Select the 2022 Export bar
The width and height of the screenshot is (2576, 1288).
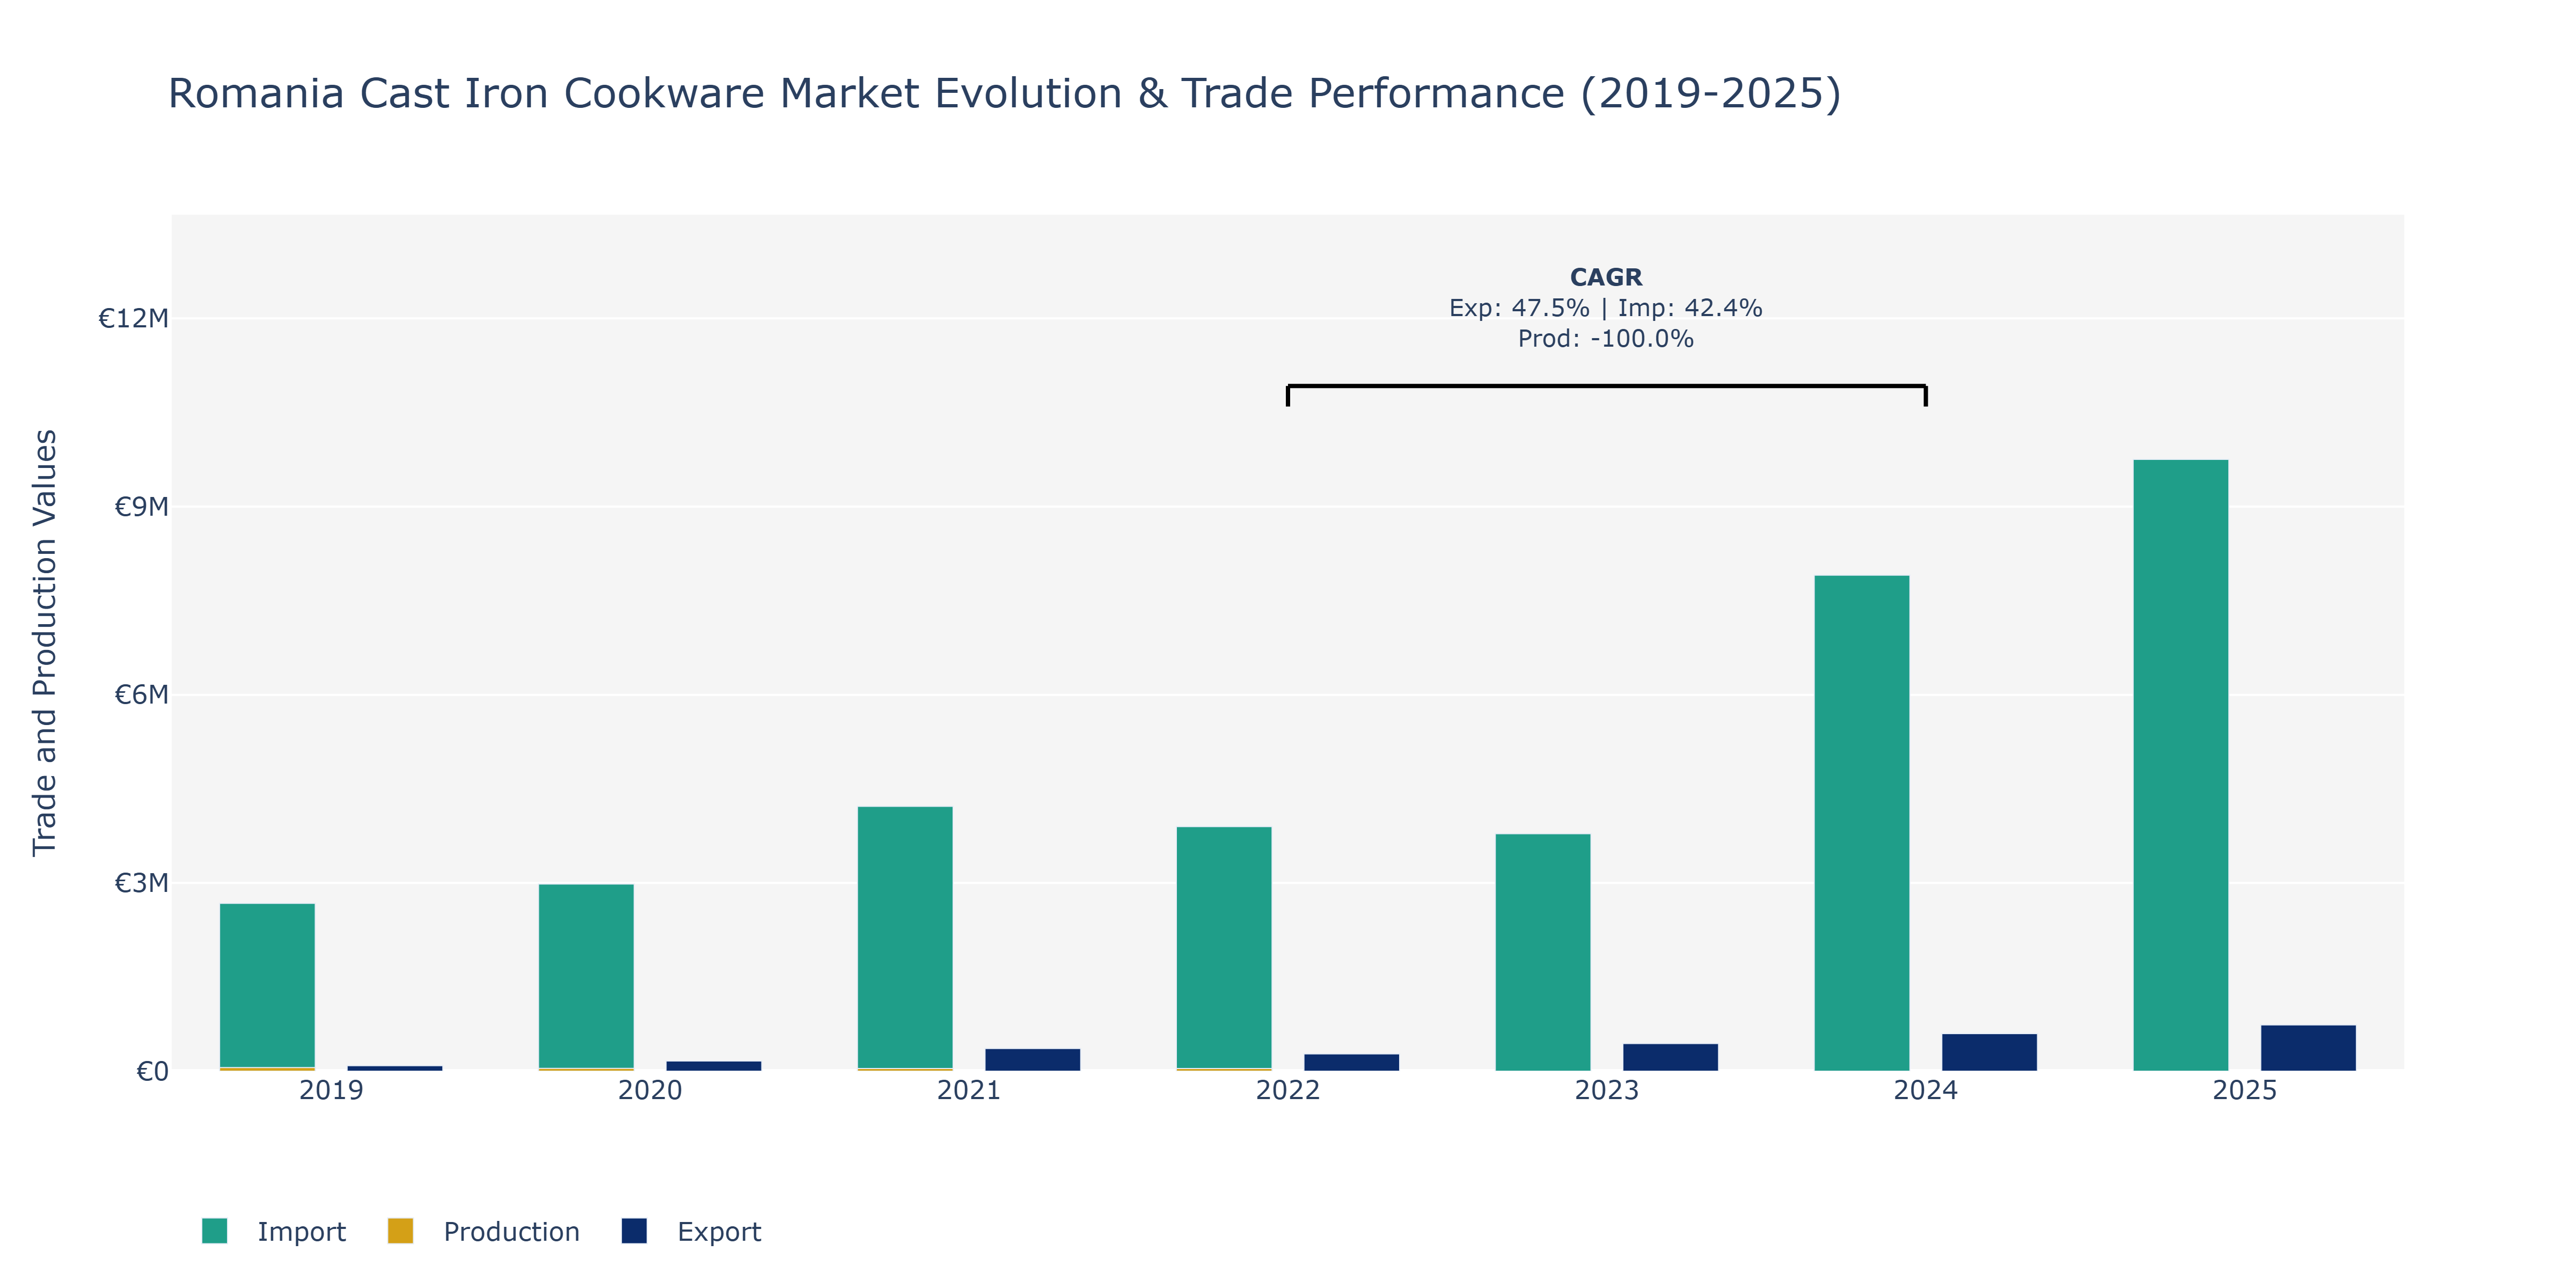tap(1351, 1063)
